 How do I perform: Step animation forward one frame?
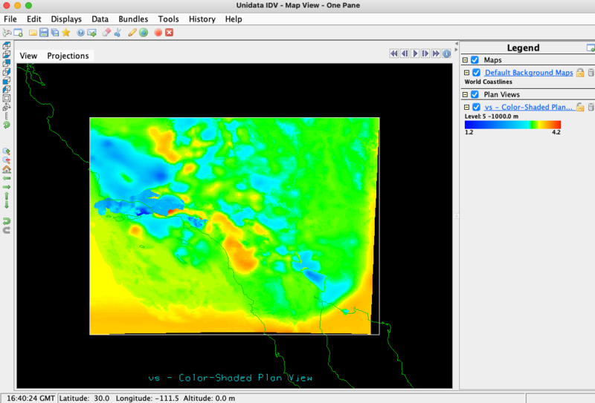[x=425, y=53]
